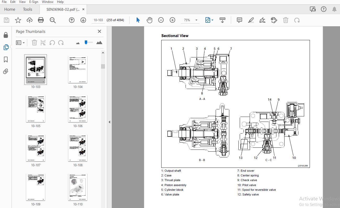The height and width of the screenshot is (208, 340).
Task: Open the Window menu
Action: pyautogui.click(x=48, y=2)
